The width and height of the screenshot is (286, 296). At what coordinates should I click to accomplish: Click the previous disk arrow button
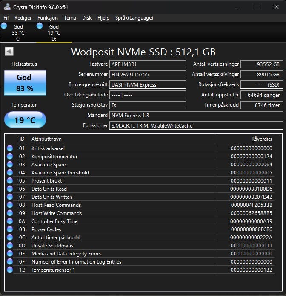click(9, 51)
